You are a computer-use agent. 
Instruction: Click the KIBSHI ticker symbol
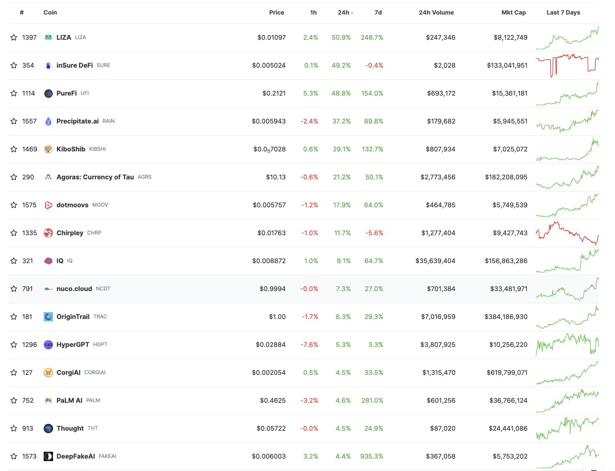pyautogui.click(x=97, y=149)
